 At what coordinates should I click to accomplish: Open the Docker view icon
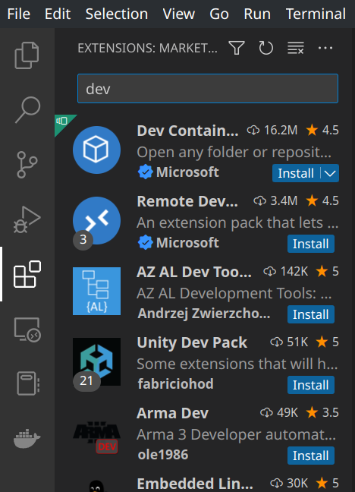27,437
